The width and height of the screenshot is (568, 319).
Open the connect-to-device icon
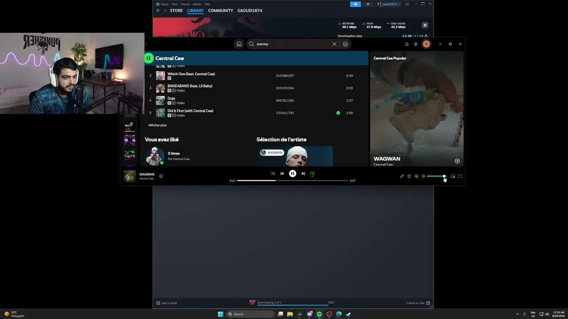(416, 176)
